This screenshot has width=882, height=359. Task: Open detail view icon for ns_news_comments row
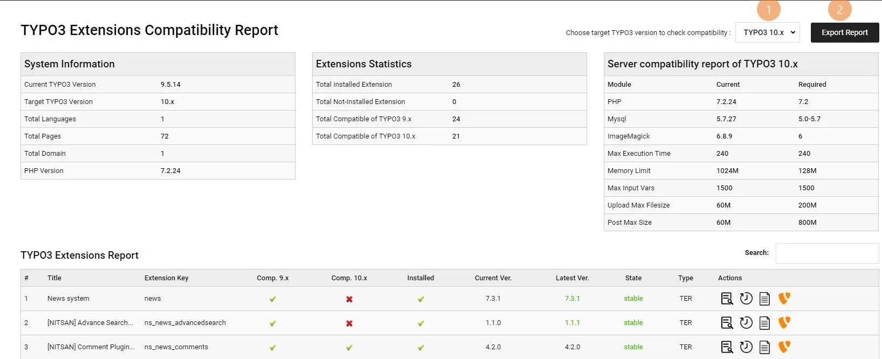click(727, 347)
